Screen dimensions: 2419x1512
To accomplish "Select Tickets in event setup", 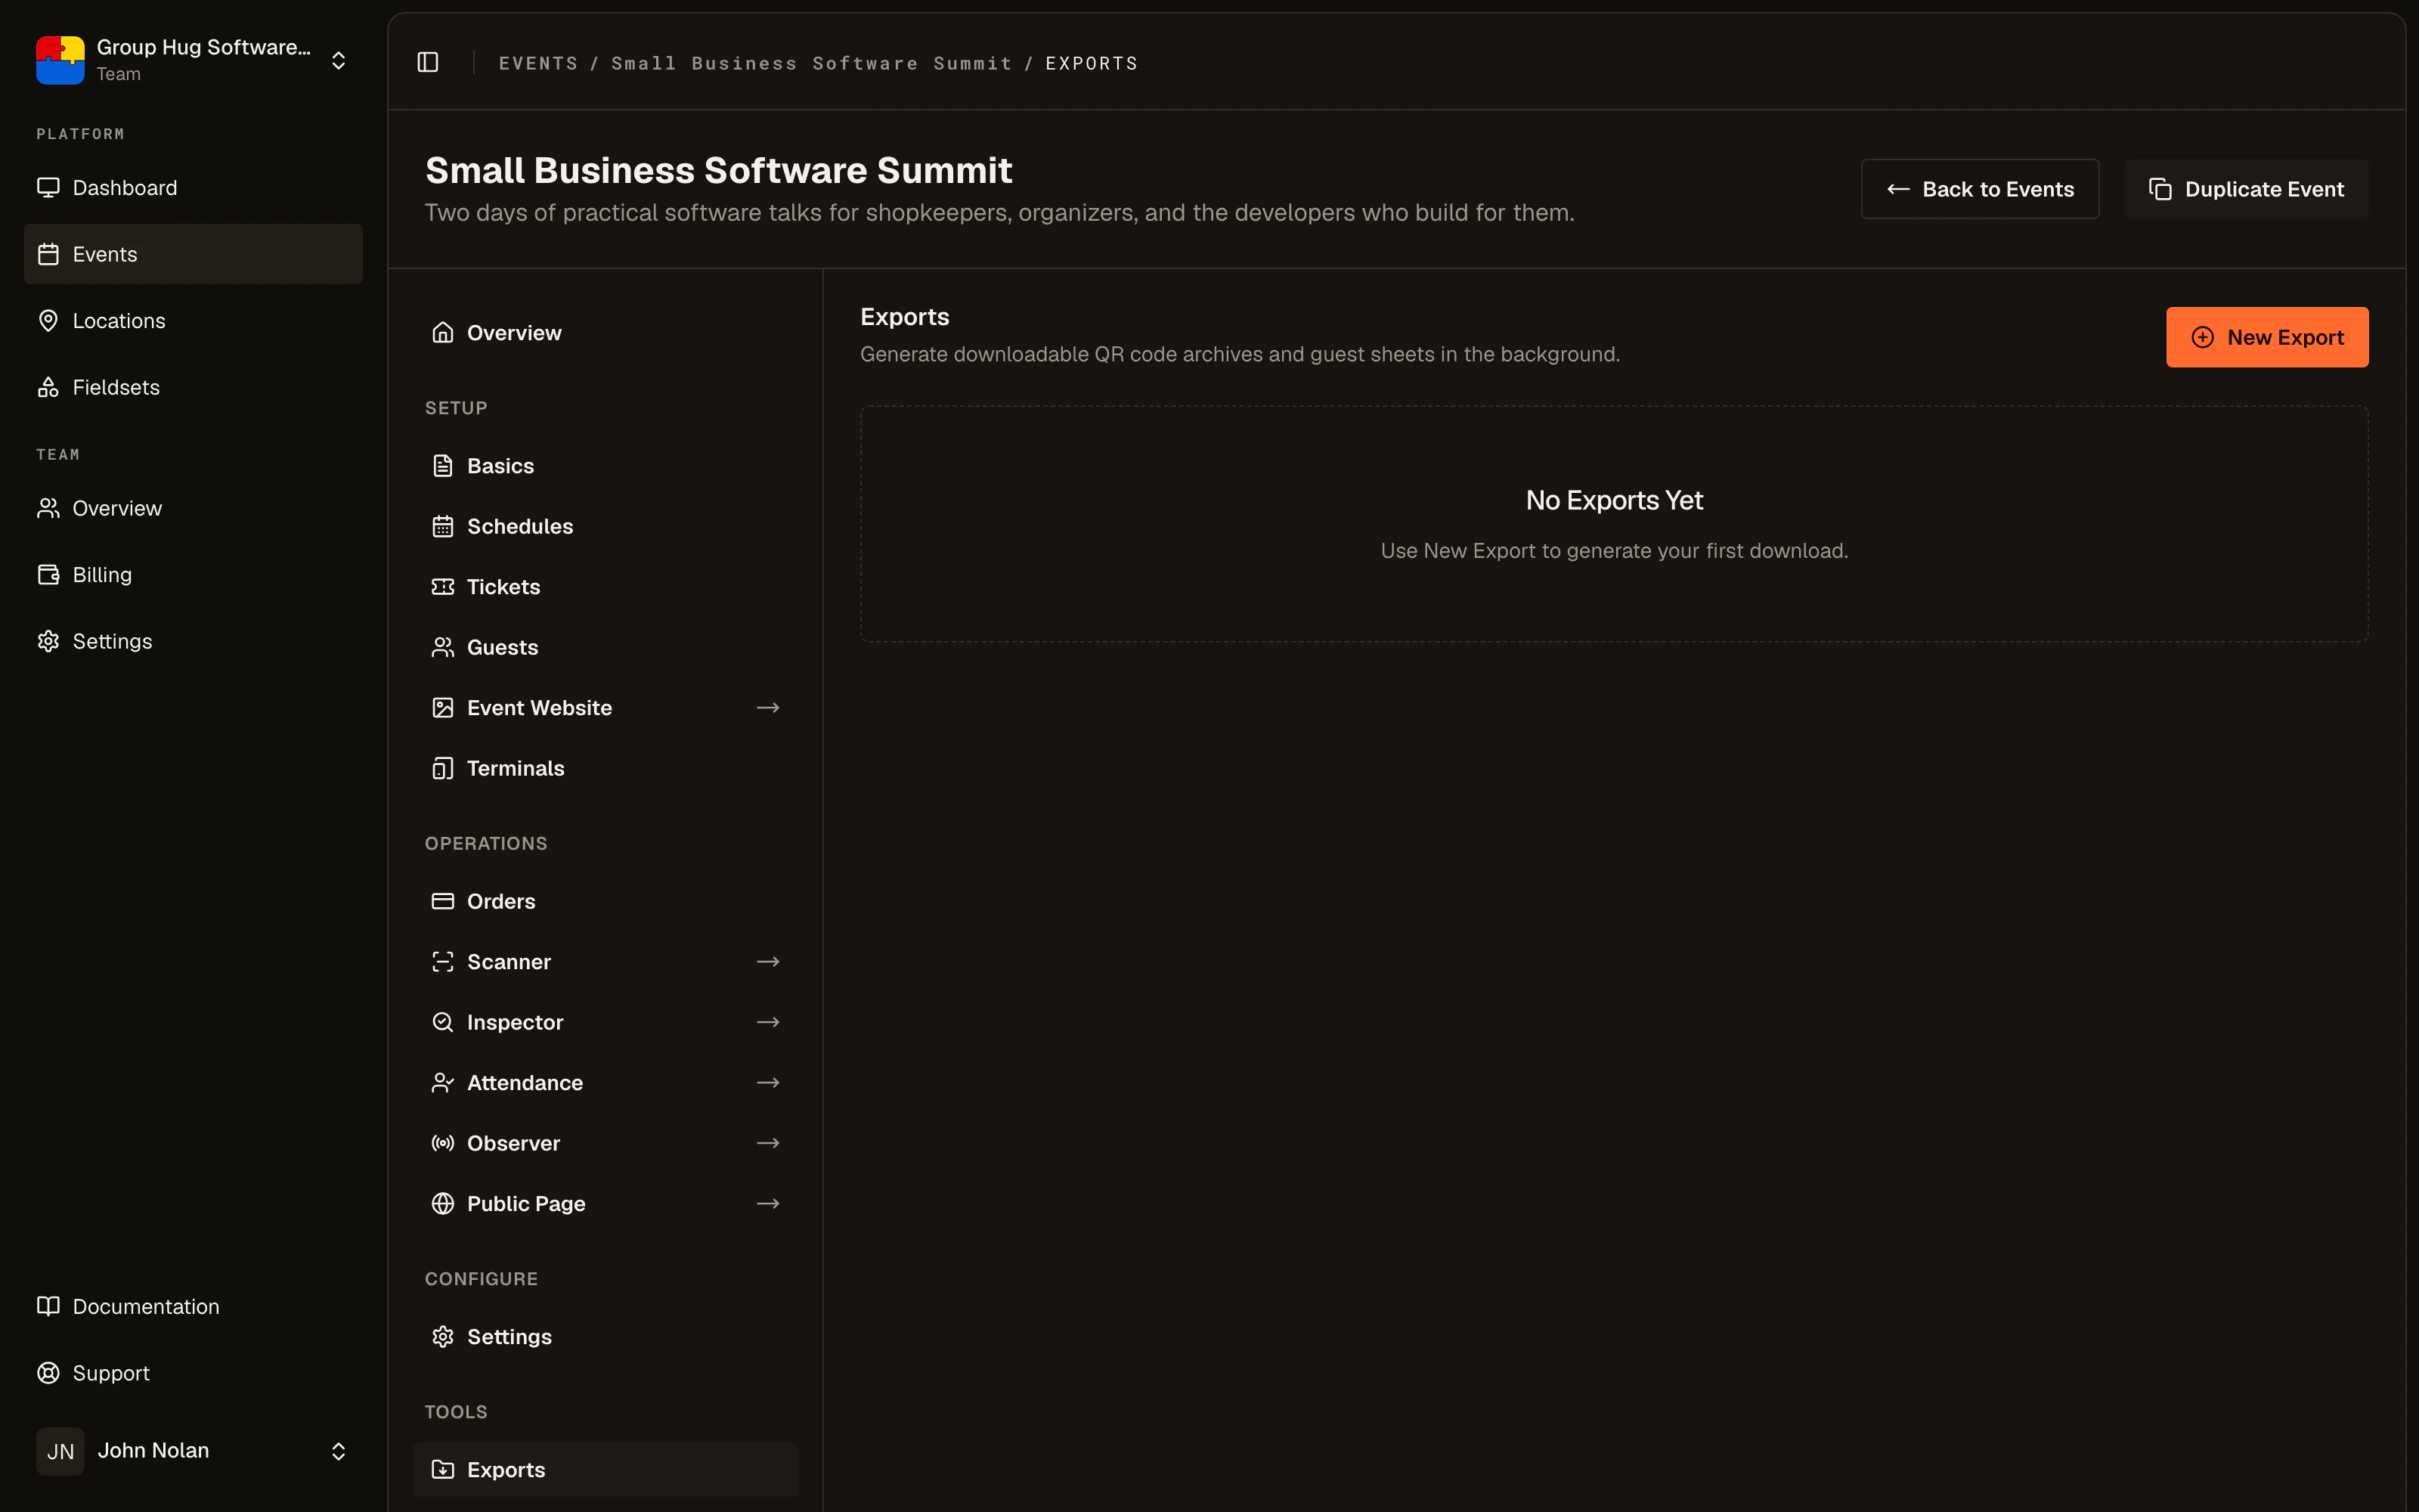I will [605, 587].
